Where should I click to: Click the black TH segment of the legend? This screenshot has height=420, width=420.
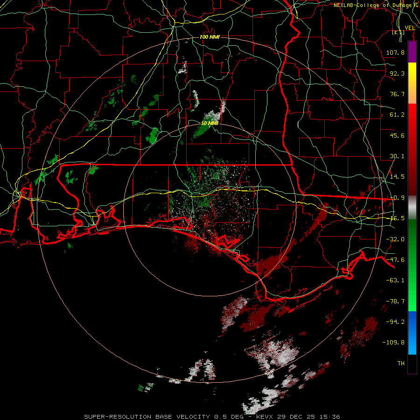(x=412, y=364)
